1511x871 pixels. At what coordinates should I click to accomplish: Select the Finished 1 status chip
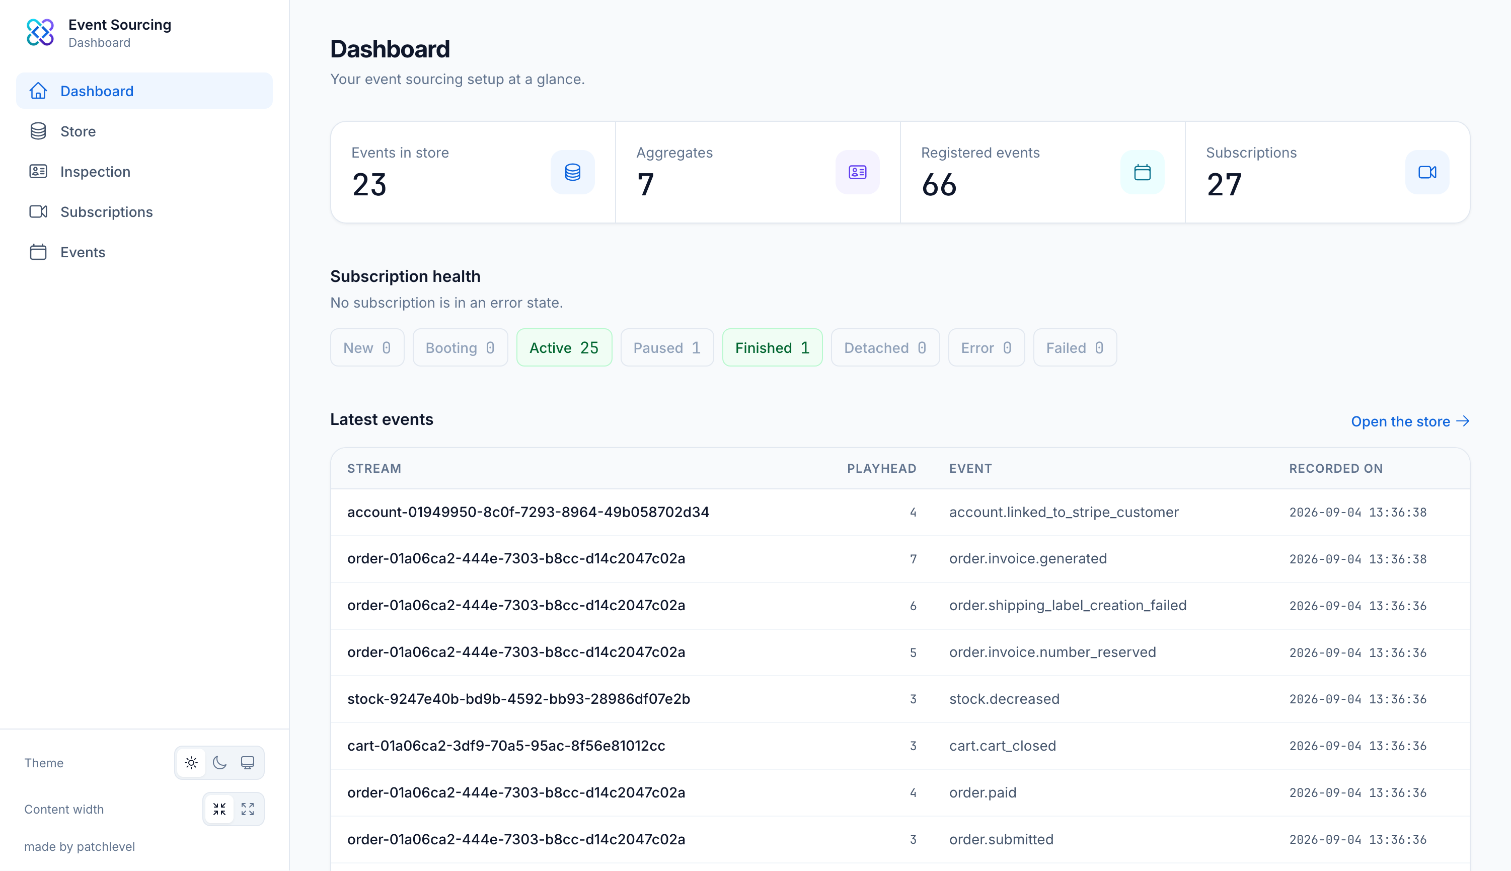tap(772, 347)
